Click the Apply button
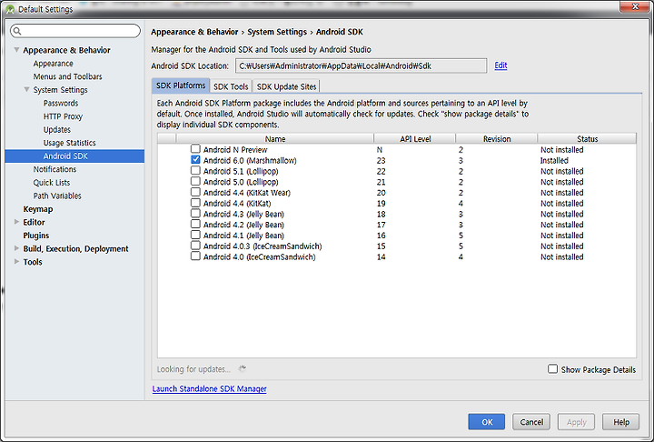Image resolution: width=654 pixels, height=442 pixels. (x=577, y=422)
